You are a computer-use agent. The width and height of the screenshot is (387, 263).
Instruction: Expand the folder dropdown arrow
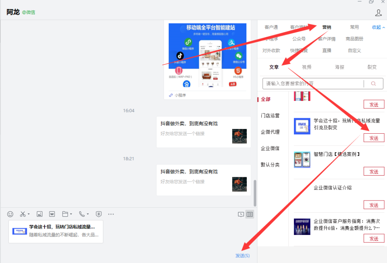(x=71, y=214)
